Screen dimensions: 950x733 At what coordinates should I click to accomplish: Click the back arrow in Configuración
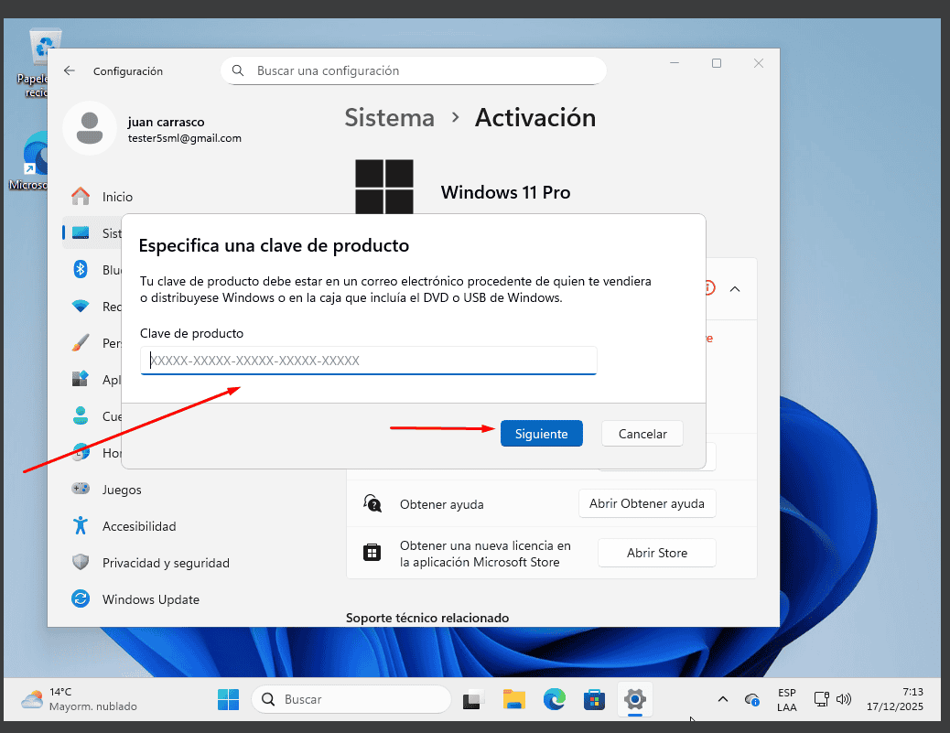(70, 70)
